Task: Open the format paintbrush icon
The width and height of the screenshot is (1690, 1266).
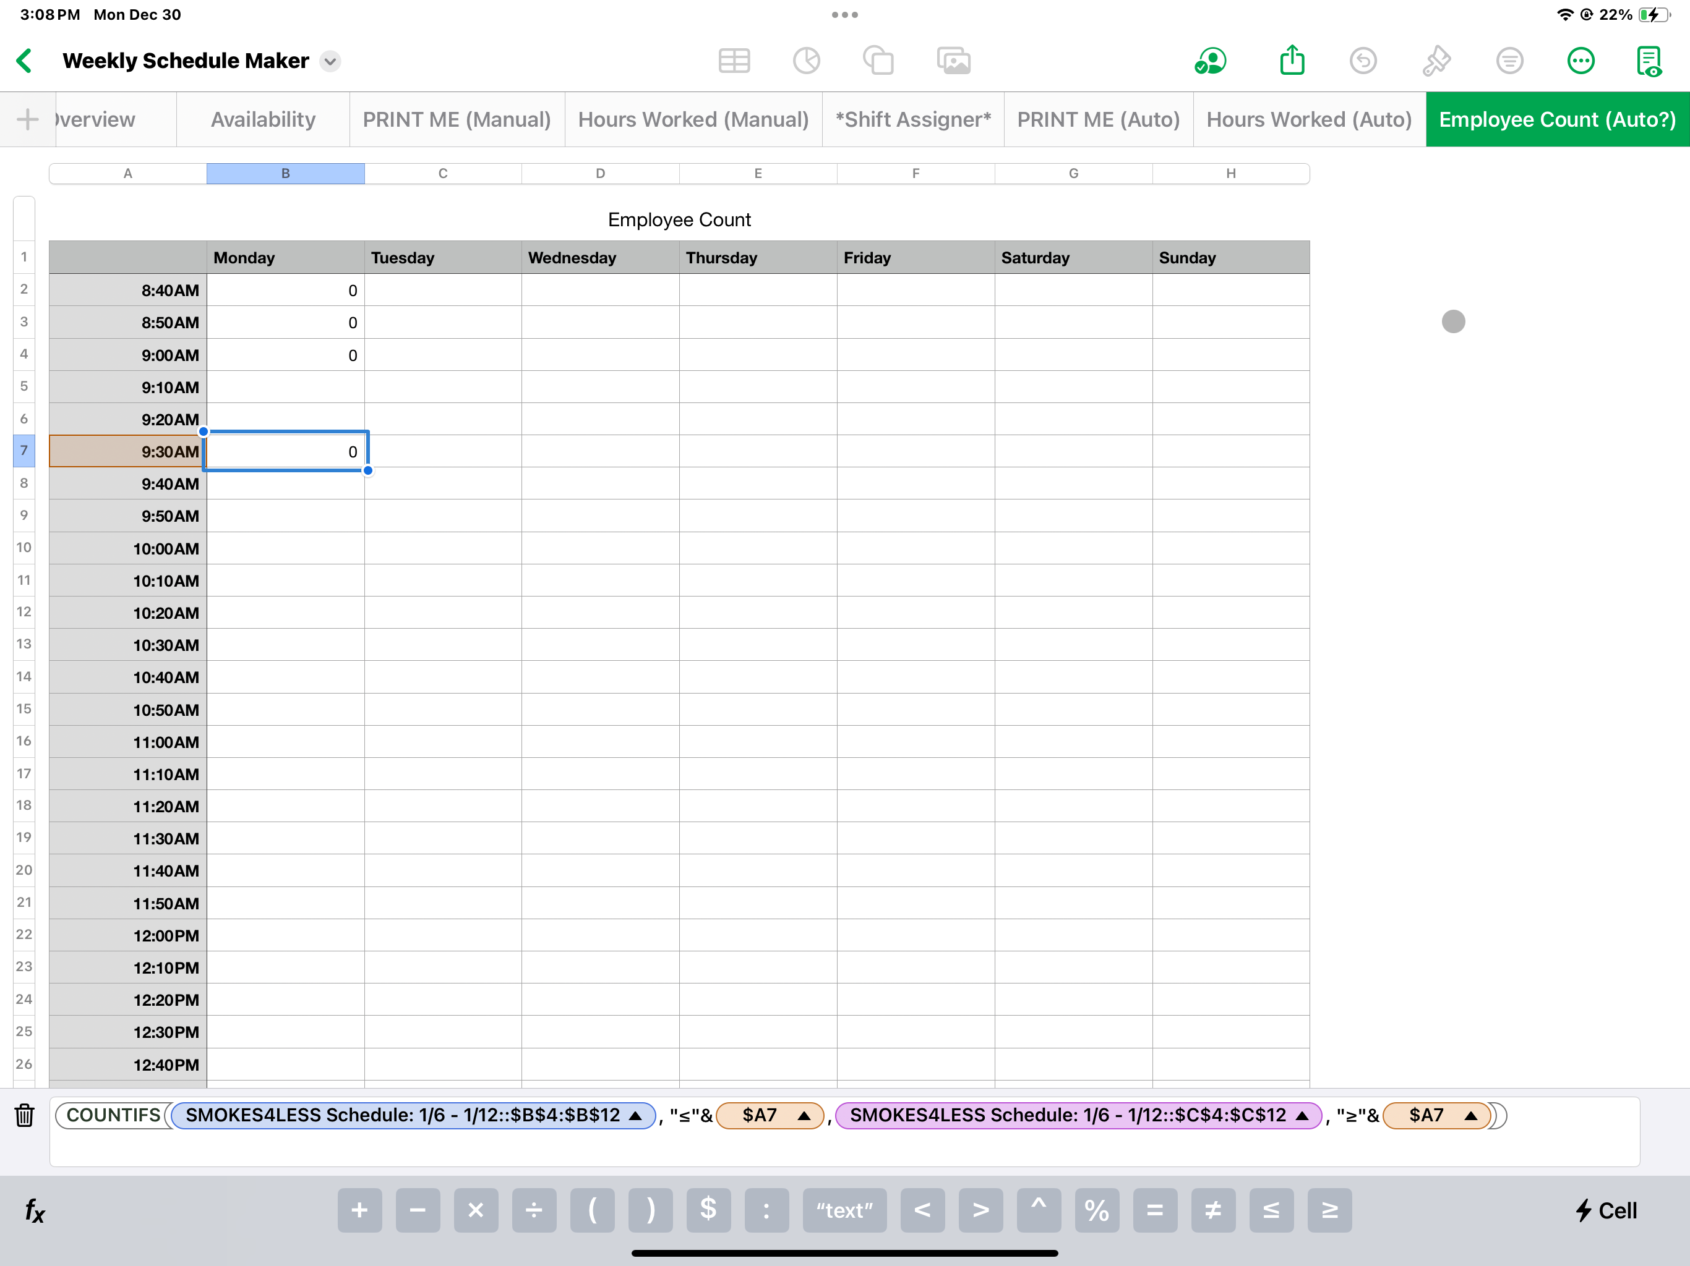Action: click(1436, 61)
